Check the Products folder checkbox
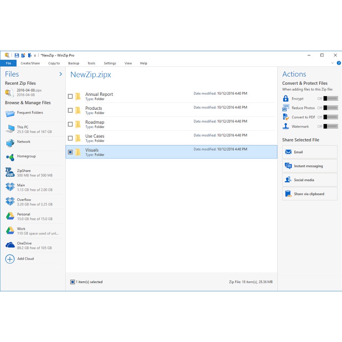Viewport: 342px width, 342px height. [70, 110]
